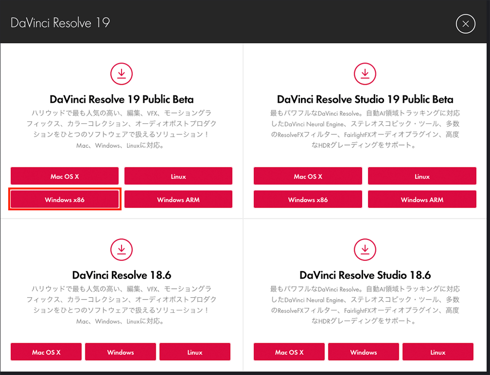This screenshot has height=375, width=490.
Task: Get DaVinci Resolve 18.6 for Linux
Action: pyautogui.click(x=195, y=352)
